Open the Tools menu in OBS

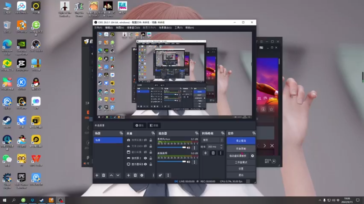point(178,28)
